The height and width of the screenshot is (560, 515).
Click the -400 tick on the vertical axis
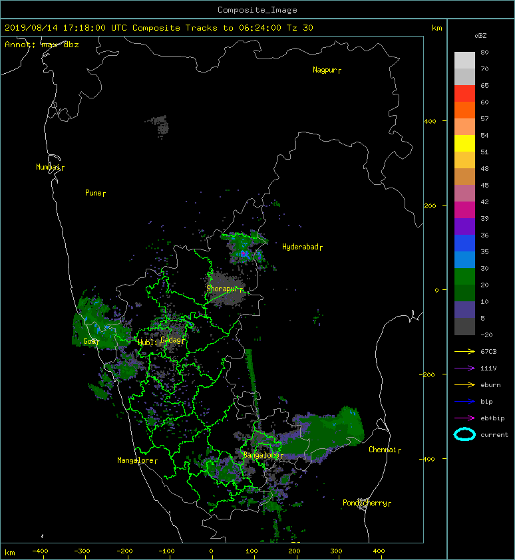coord(428,459)
